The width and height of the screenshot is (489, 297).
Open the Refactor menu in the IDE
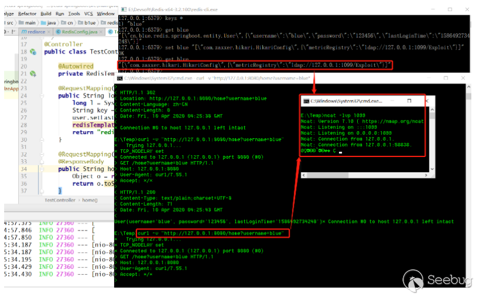pos(27,14)
